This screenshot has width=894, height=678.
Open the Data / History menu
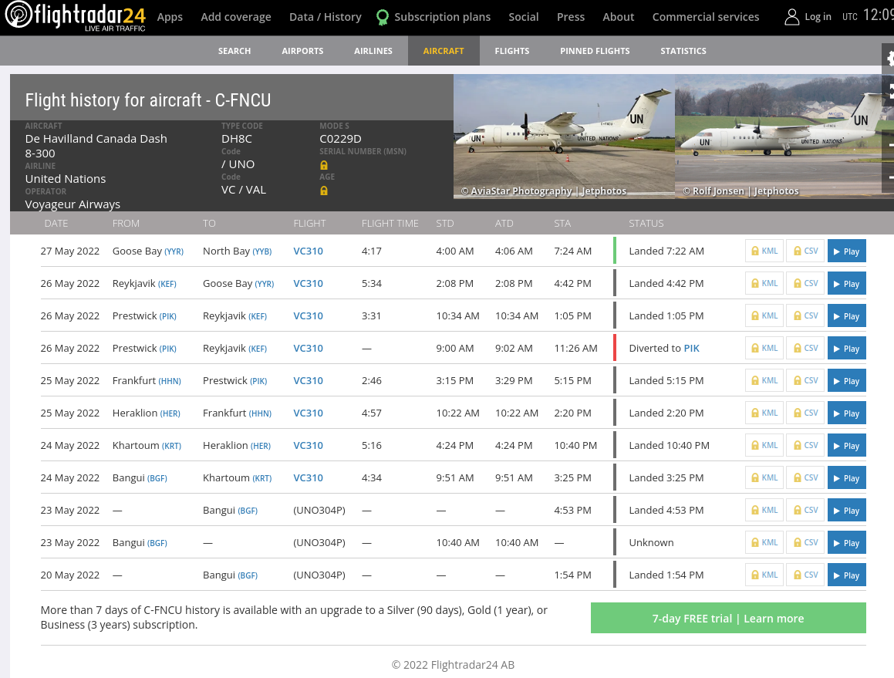[x=326, y=17]
